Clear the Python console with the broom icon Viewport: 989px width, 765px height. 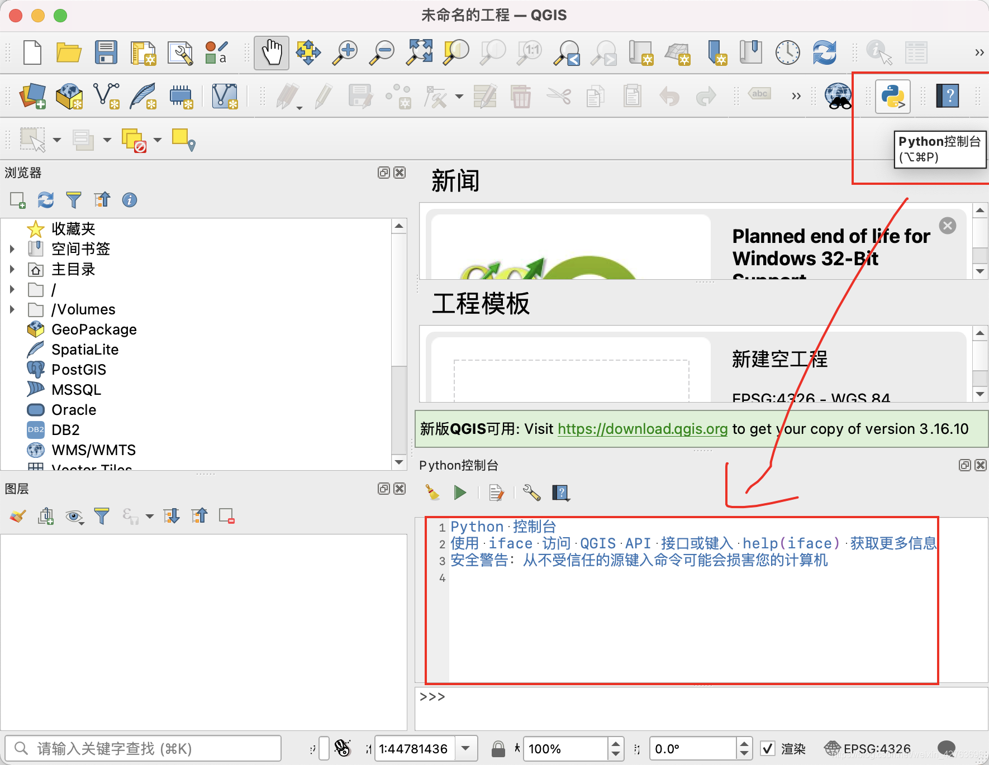pos(432,492)
